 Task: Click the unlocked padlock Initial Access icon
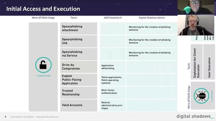click(44, 65)
